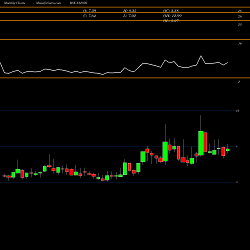Click the '2' upper panel axis label
This screenshot has width=250, height=250.
239,82
